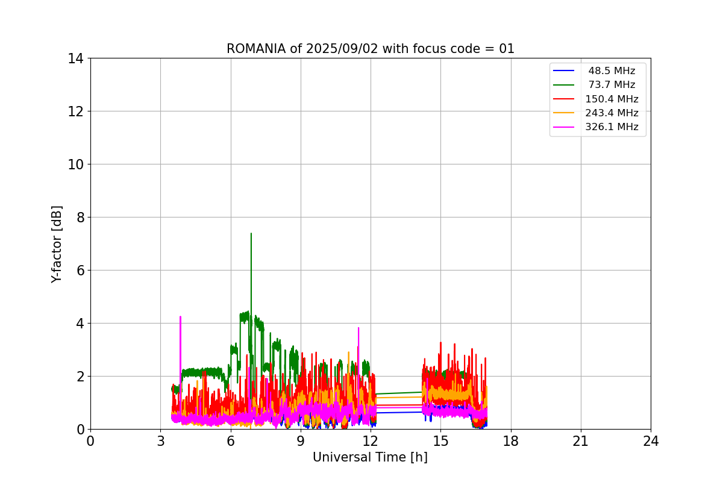Click the magenta spike peak near 11.5 h

(358, 328)
